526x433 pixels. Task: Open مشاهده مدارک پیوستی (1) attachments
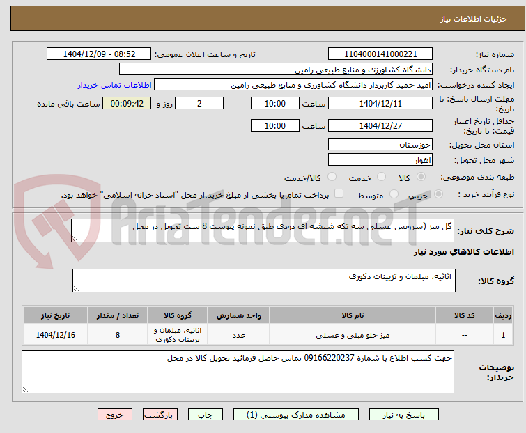coord(296,415)
